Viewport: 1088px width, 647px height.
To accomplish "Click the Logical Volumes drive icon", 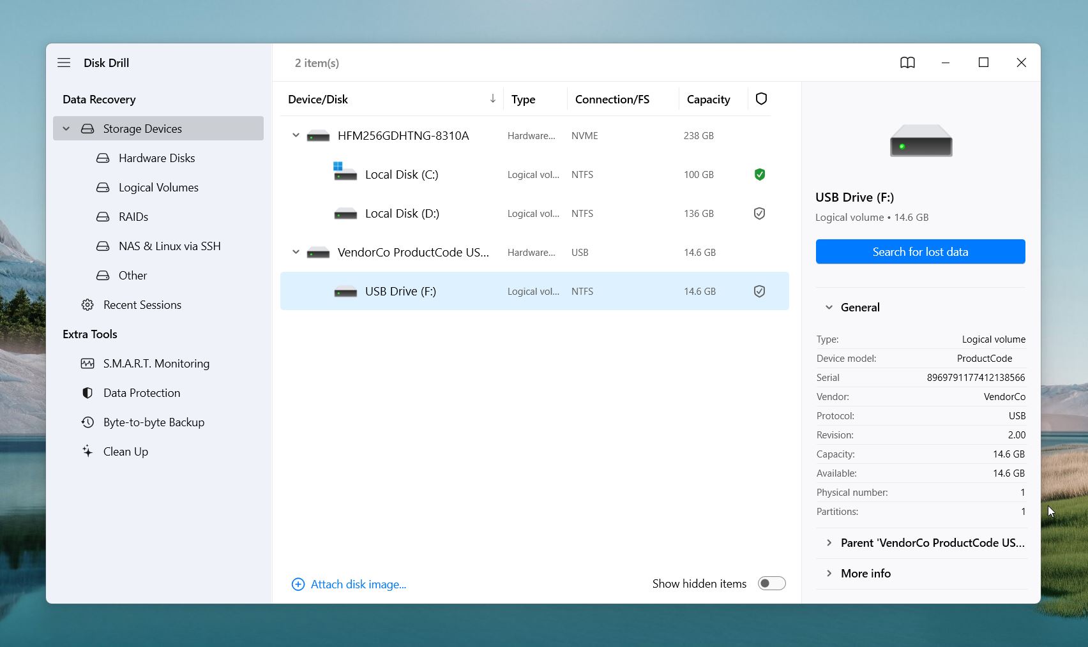I will [103, 188].
